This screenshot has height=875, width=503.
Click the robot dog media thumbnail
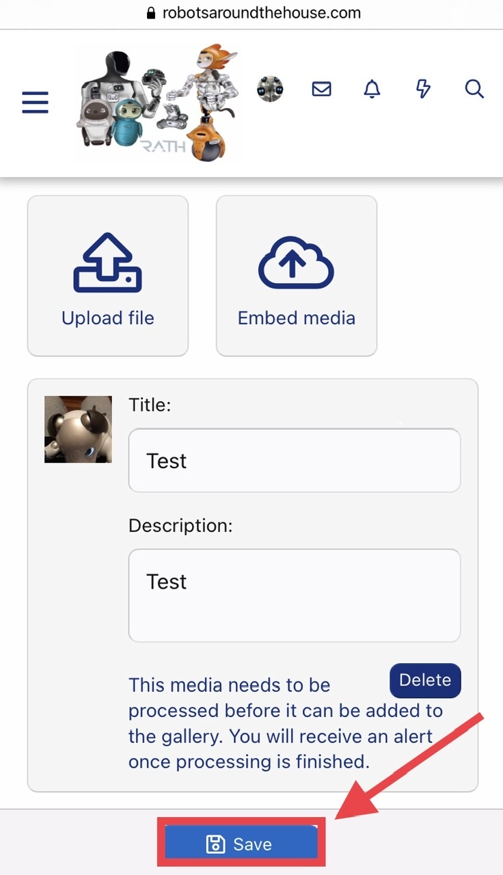coord(78,429)
